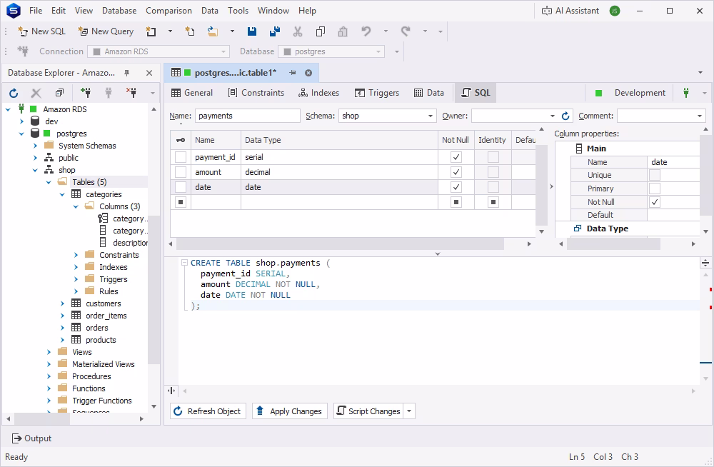Toggle Identity checkbox for amount
Image resolution: width=714 pixels, height=467 pixels.
(x=493, y=172)
